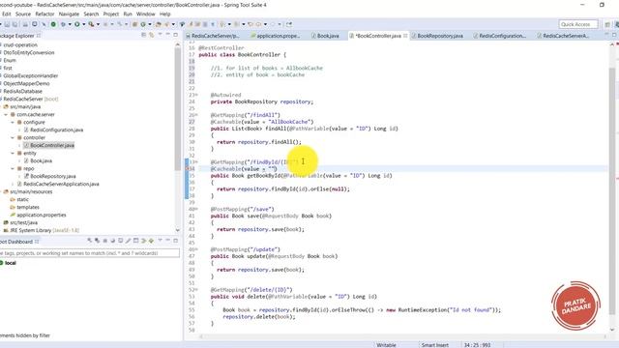Click the Last Edit Location toolbar icon

click(x=251, y=24)
